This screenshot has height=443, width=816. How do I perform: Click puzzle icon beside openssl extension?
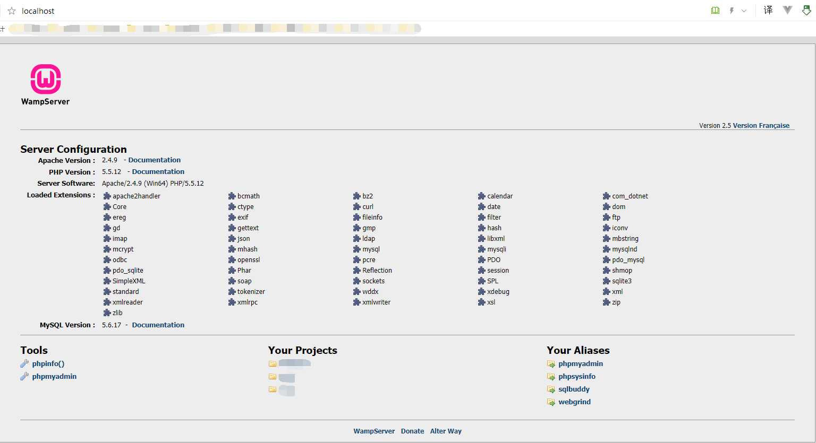coord(232,260)
